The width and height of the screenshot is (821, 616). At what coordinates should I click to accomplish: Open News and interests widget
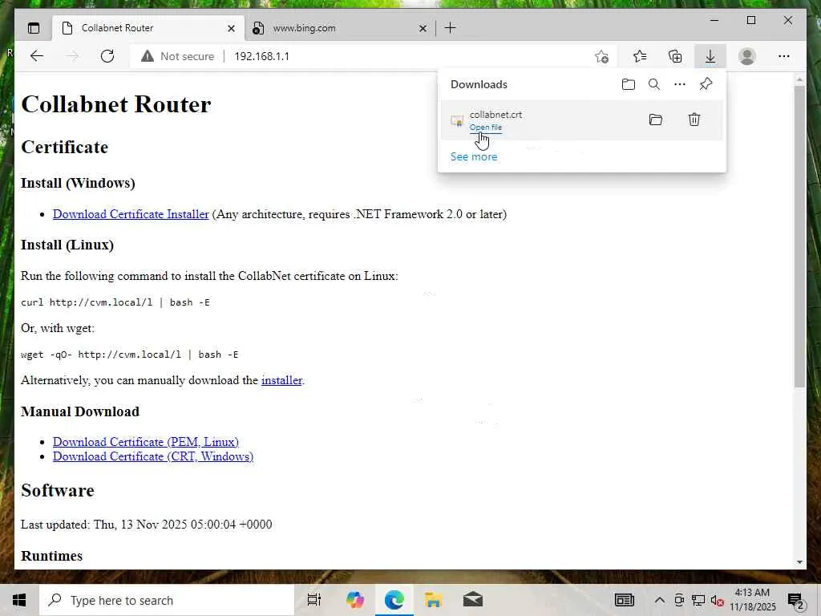[x=624, y=600]
